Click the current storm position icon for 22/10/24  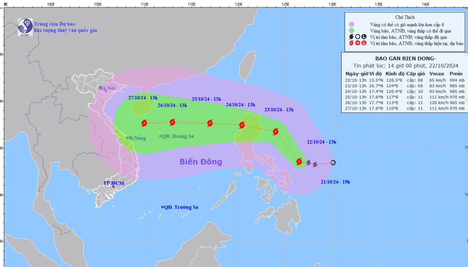click(299, 162)
